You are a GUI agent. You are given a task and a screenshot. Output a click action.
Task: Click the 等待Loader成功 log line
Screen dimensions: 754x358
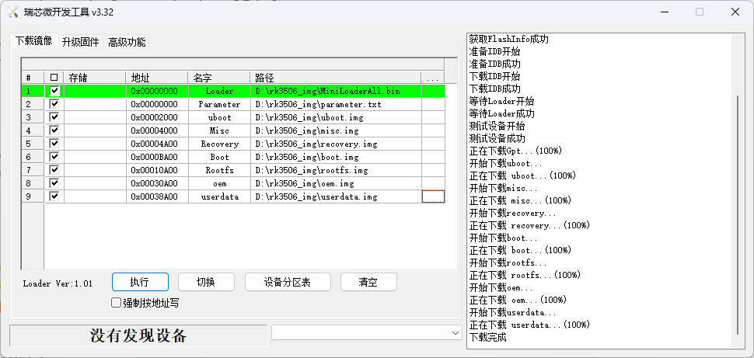point(501,113)
